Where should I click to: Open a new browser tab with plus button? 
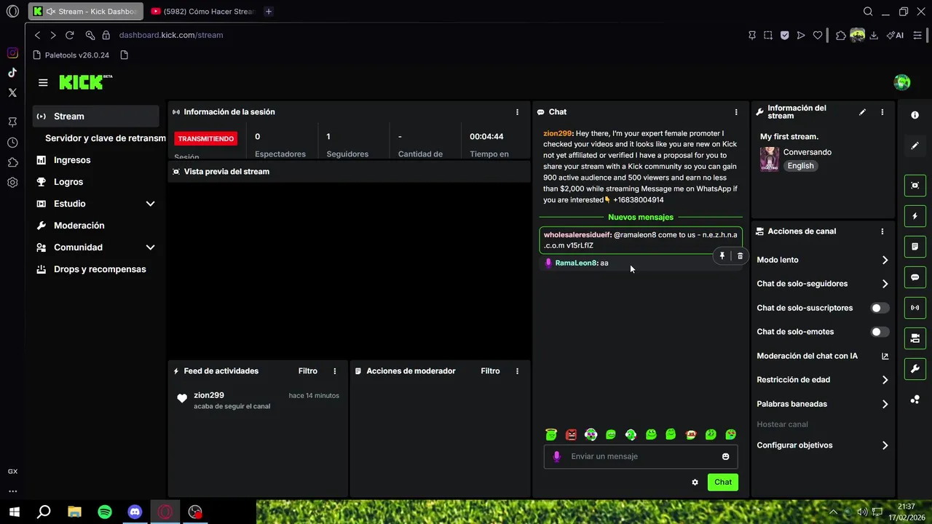point(269,12)
